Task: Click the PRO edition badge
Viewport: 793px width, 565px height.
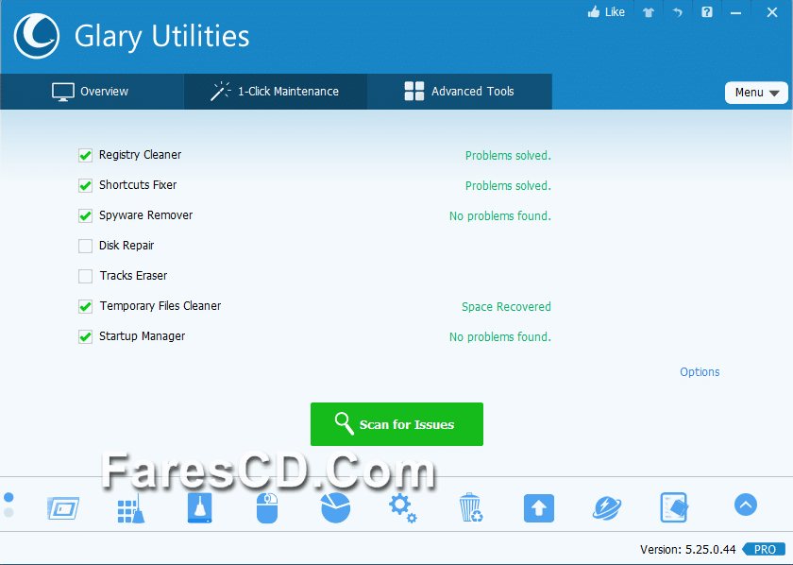Action: pos(764,549)
